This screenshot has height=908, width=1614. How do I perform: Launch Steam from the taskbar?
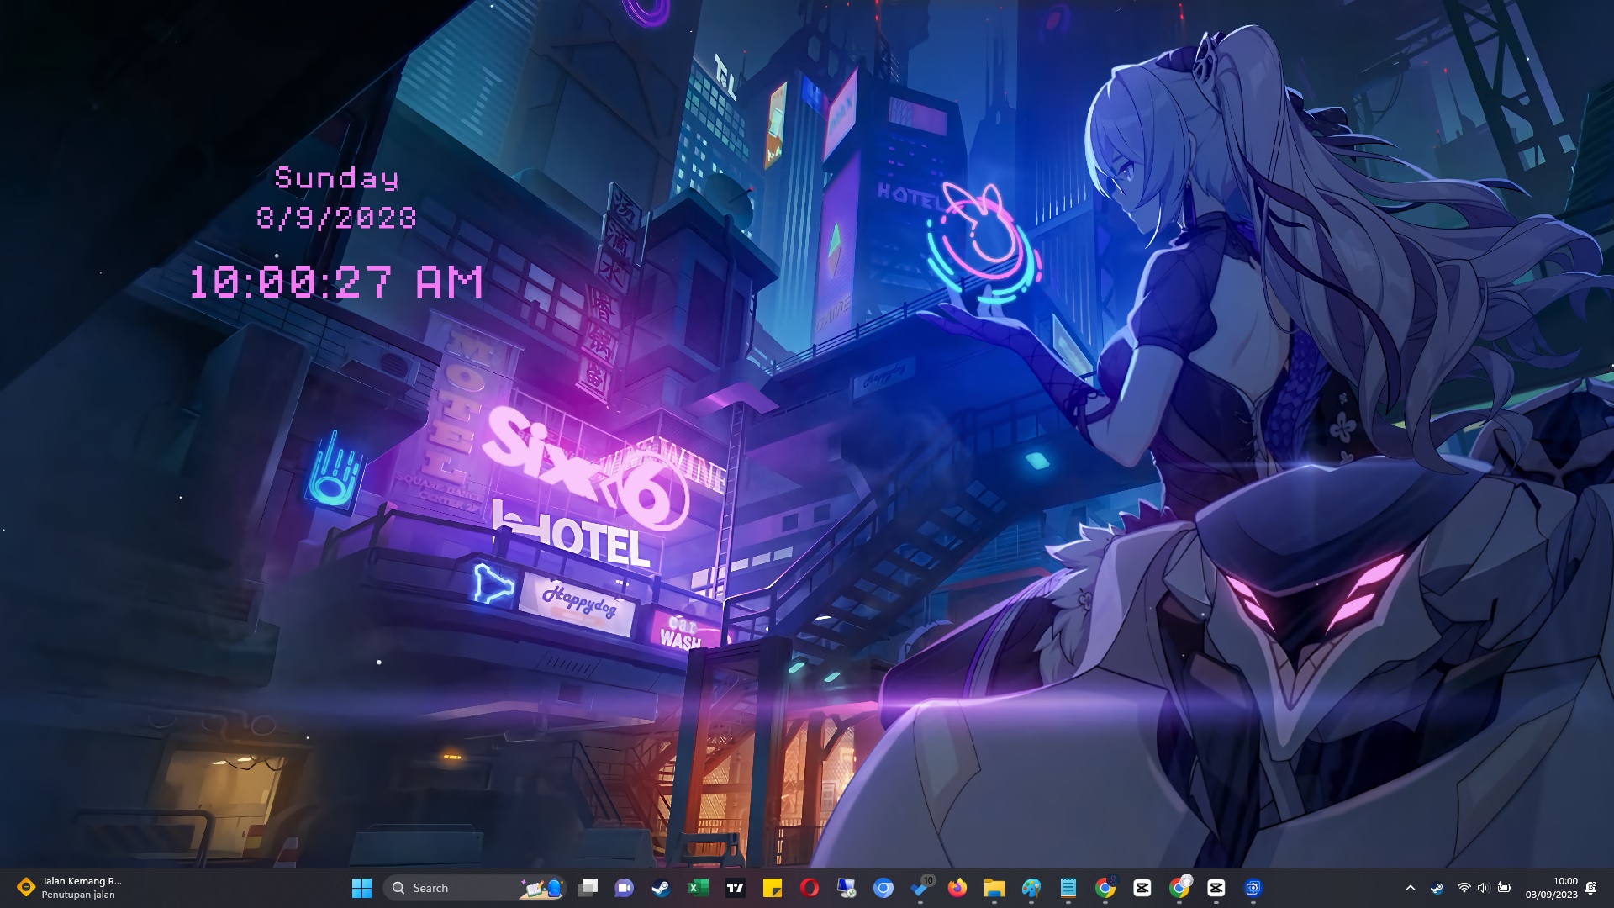(661, 888)
